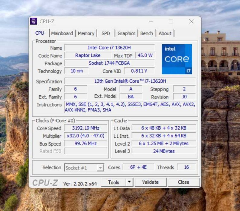Screen dimensions: 240x211
Task: Click the Multiplier value x32.0
Action: click(x=86, y=136)
